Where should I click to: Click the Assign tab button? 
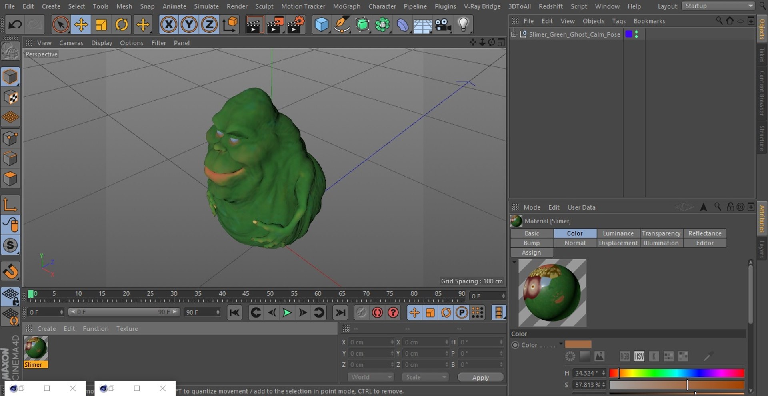click(x=532, y=253)
